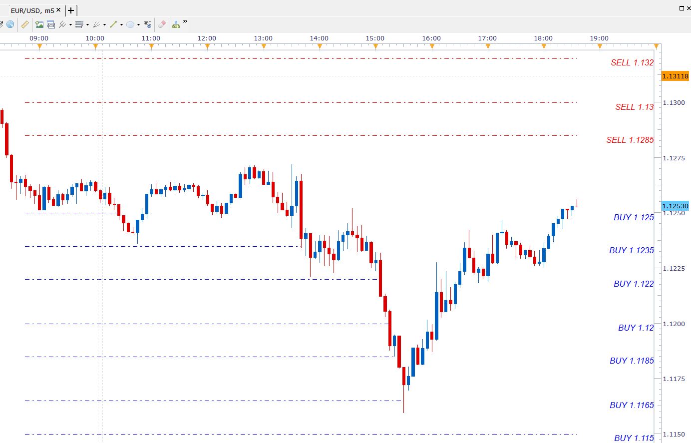This screenshot has width=691, height=443.
Task: Click the BUY 1.115 order label
Action: click(634, 438)
